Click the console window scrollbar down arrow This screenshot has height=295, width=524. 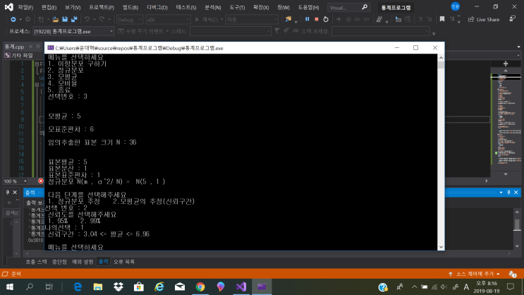pyautogui.click(x=441, y=247)
